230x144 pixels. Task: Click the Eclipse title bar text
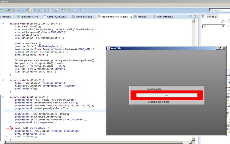click(x=4, y=2)
